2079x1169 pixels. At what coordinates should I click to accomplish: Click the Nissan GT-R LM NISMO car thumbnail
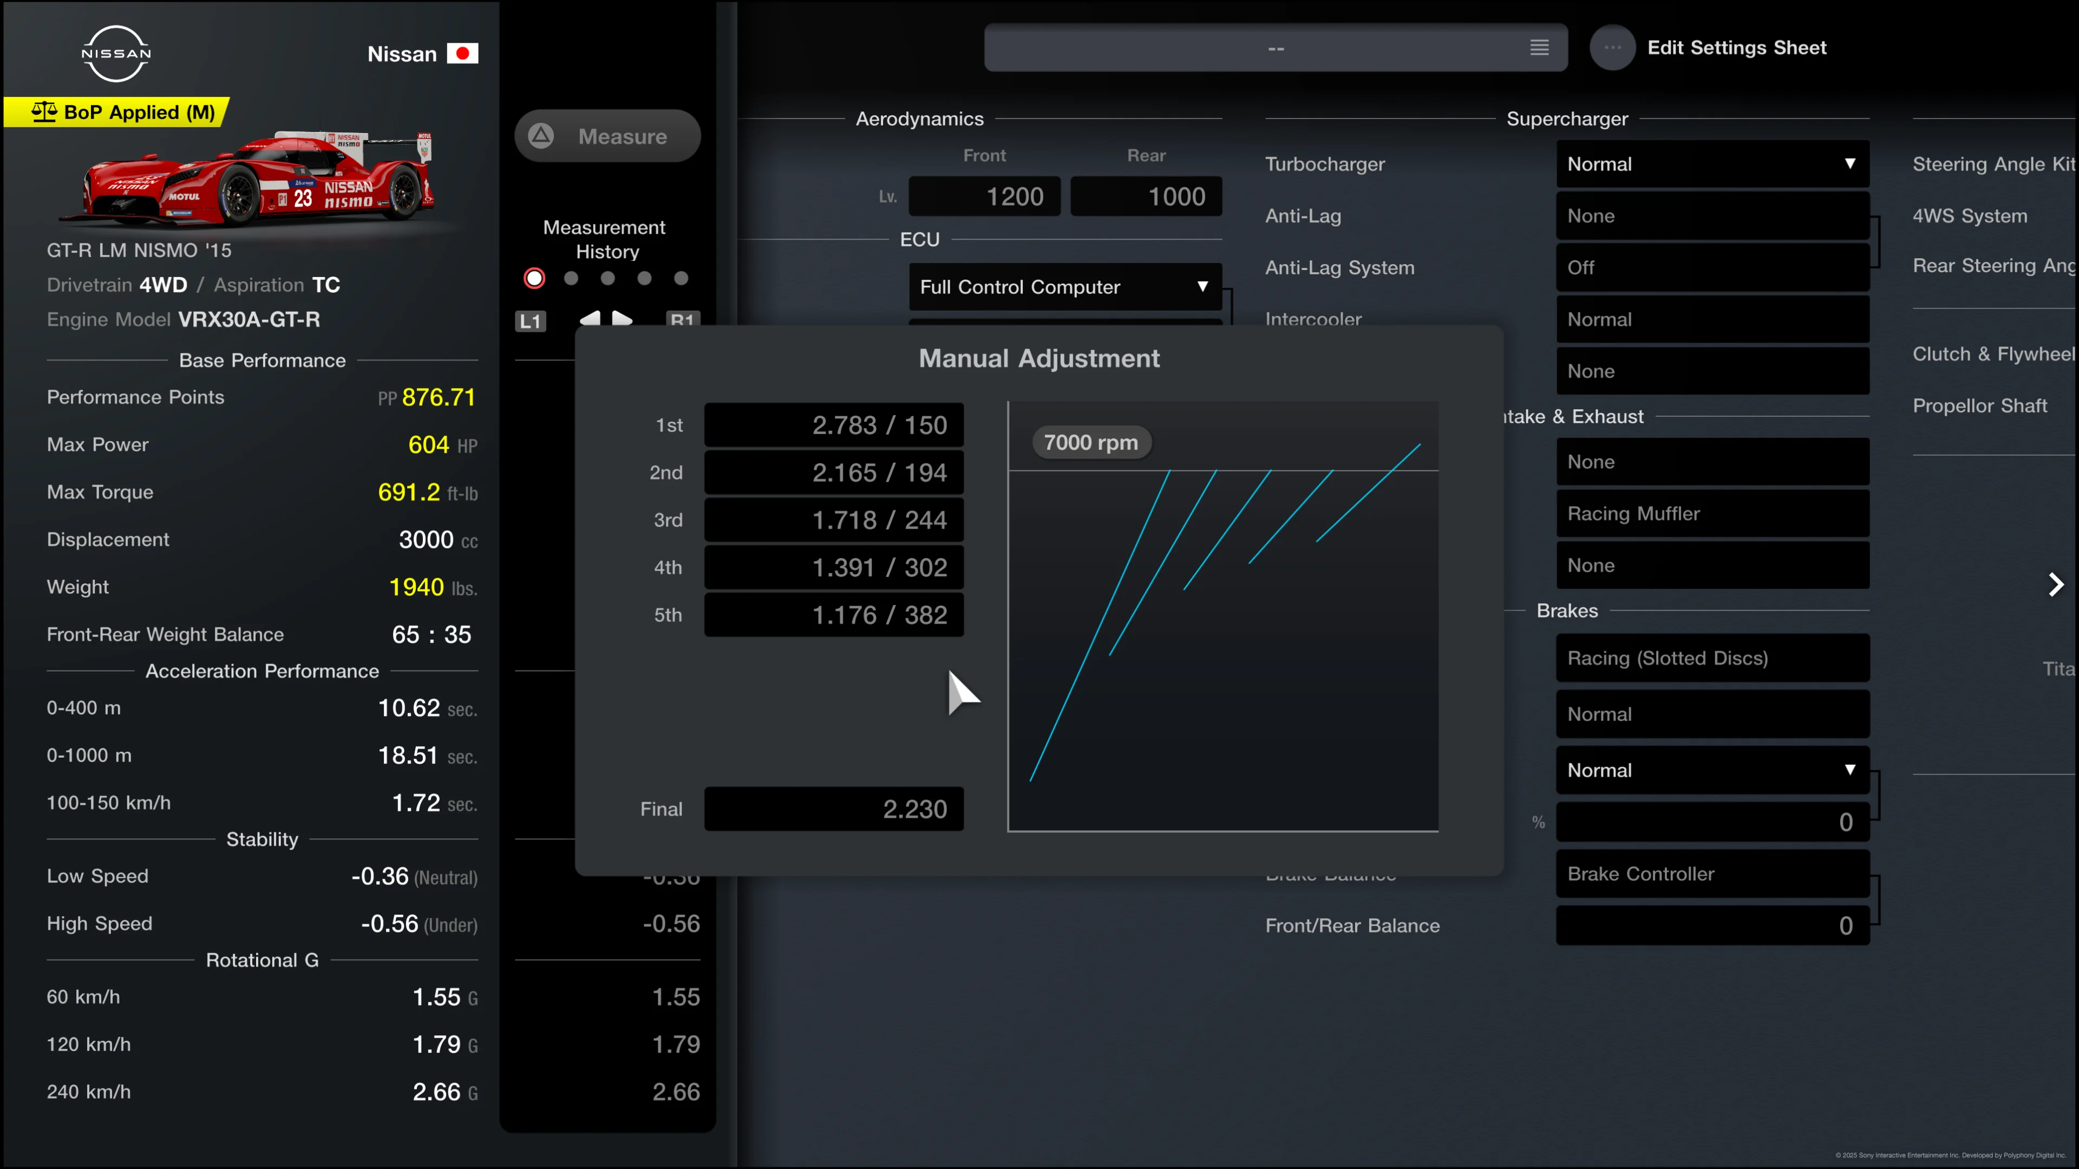click(248, 179)
